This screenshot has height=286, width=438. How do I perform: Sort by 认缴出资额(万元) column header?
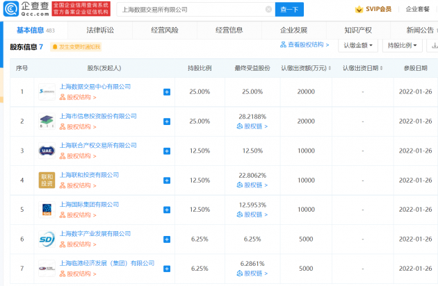point(306,68)
